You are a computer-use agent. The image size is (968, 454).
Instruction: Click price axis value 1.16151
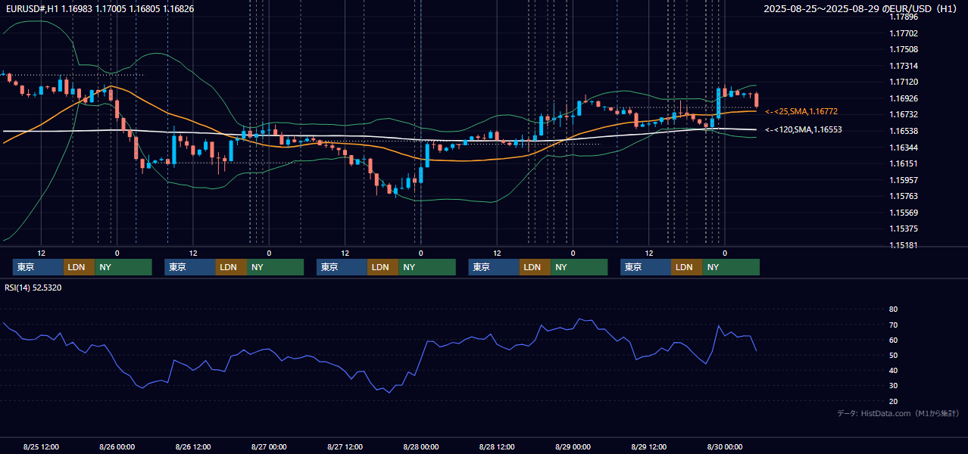tap(903, 163)
